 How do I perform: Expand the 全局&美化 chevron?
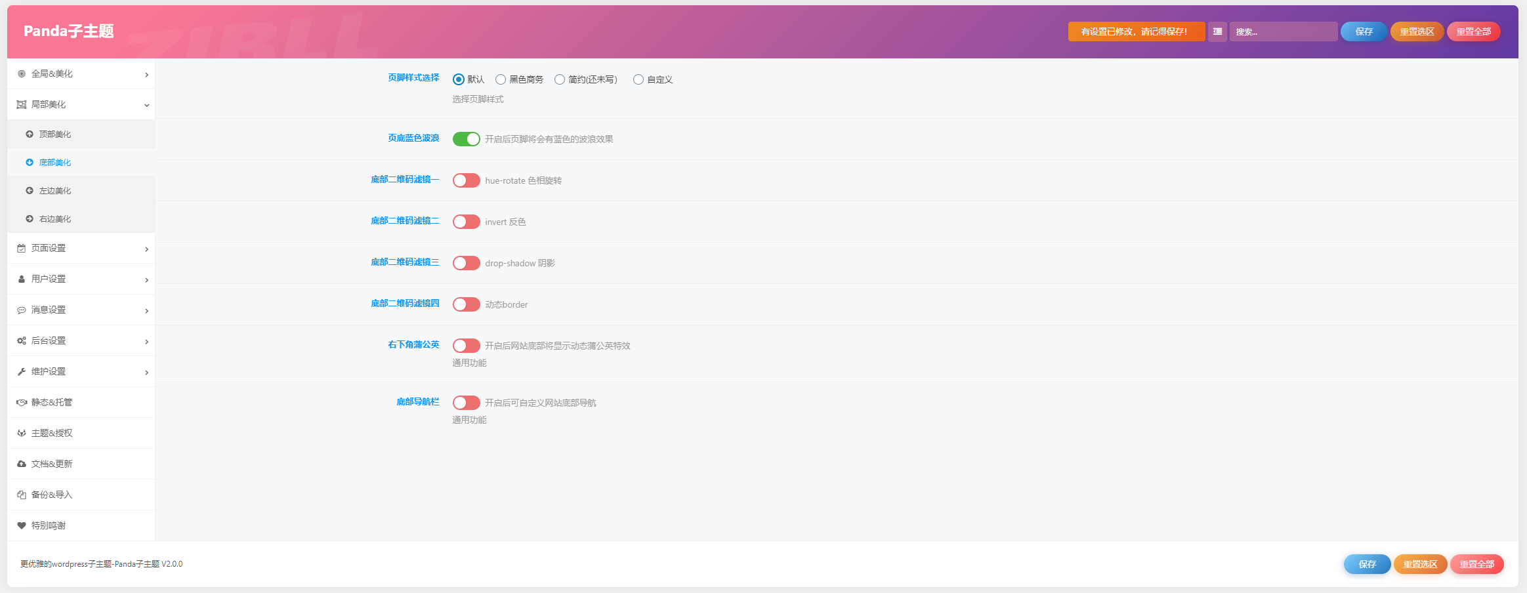146,75
